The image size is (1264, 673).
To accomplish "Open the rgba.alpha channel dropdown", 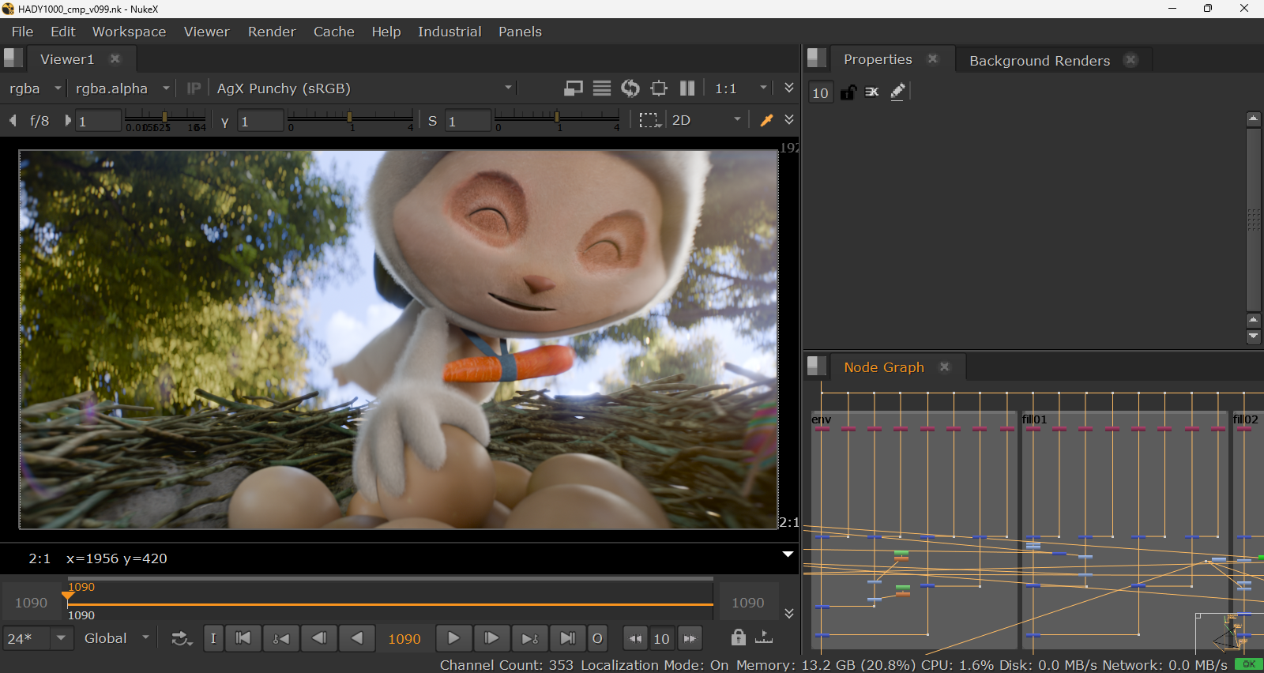I will click(x=122, y=88).
